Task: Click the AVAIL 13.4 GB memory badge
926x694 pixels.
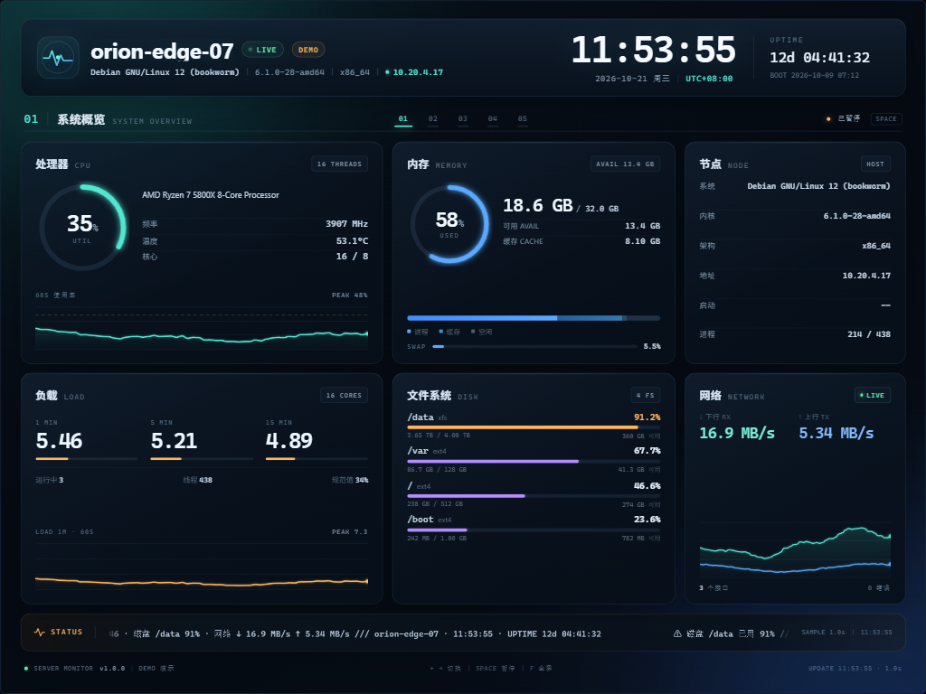Action: [x=625, y=164]
